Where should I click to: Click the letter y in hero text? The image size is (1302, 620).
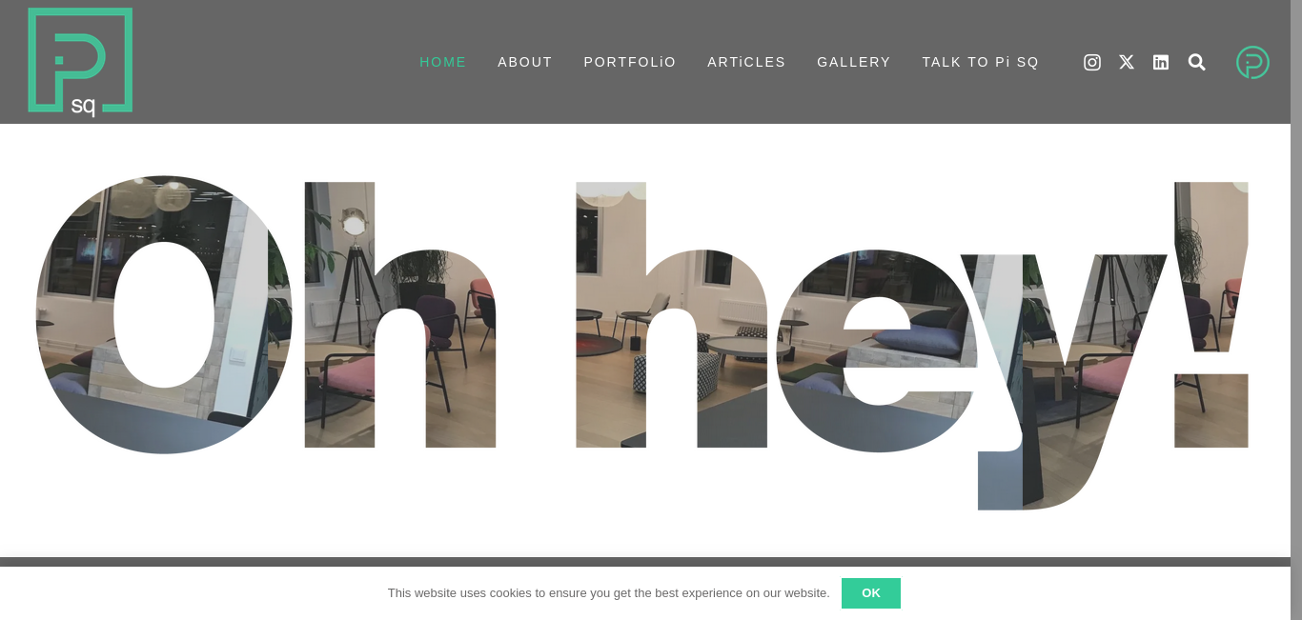pos(1063,381)
